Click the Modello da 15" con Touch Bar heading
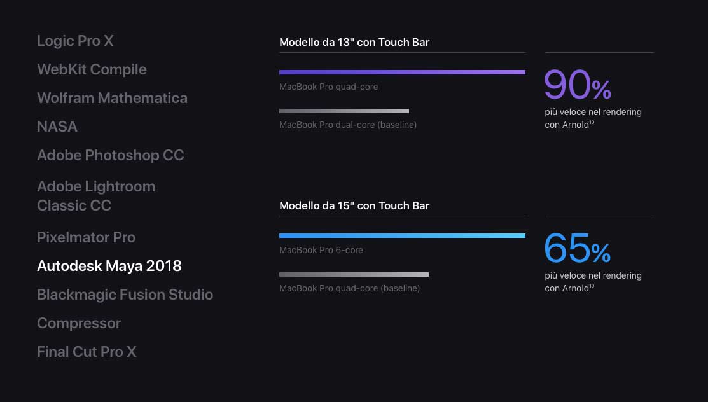 click(354, 206)
